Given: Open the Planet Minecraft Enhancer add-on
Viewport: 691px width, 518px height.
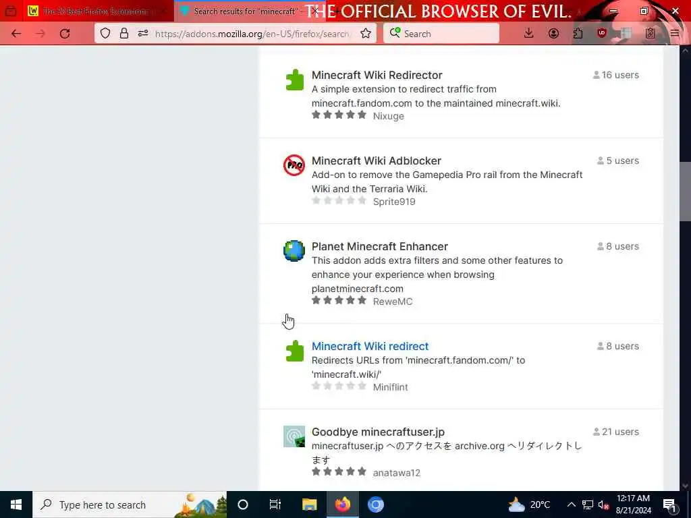Looking at the screenshot, I should (x=379, y=246).
